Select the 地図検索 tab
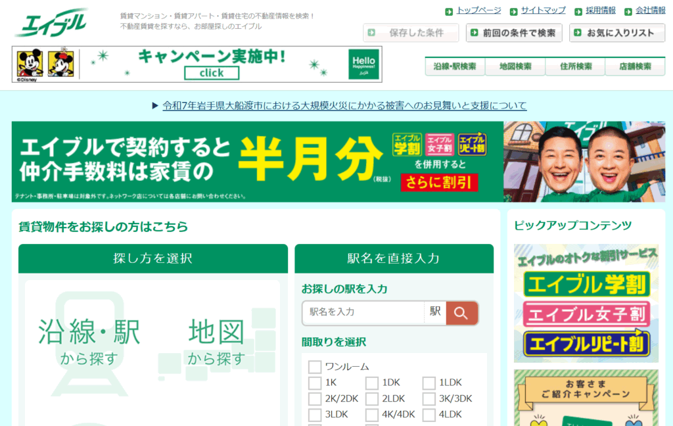Image resolution: width=673 pixels, height=426 pixels. (x=515, y=66)
